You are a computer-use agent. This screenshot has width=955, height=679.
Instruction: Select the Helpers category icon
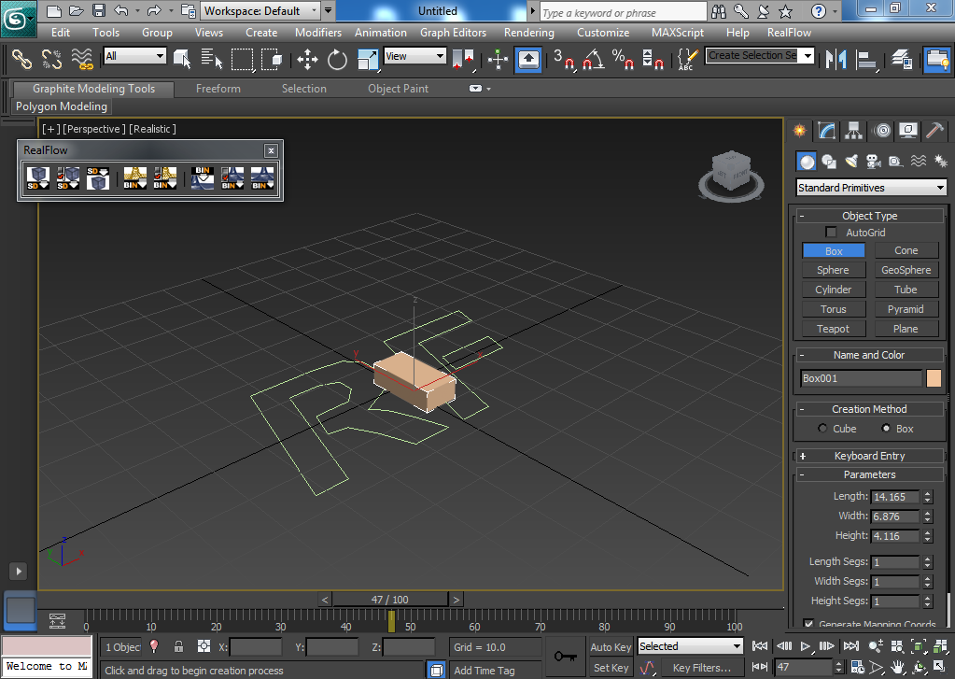coord(896,162)
